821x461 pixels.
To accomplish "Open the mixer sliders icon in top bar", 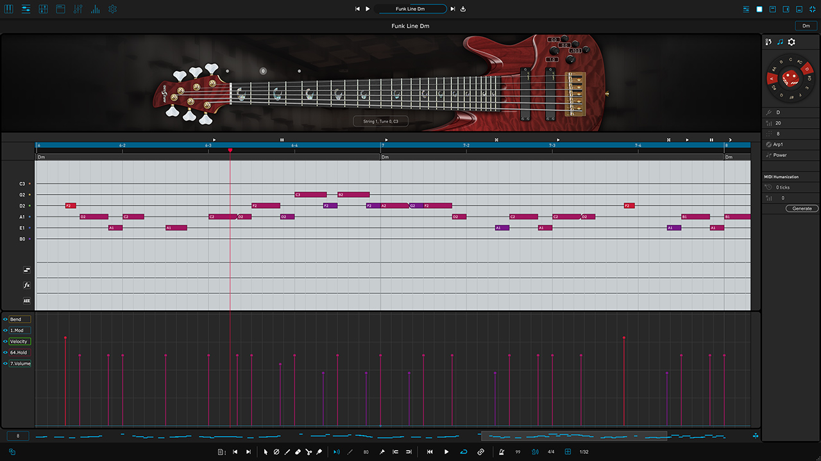I will pos(78,9).
